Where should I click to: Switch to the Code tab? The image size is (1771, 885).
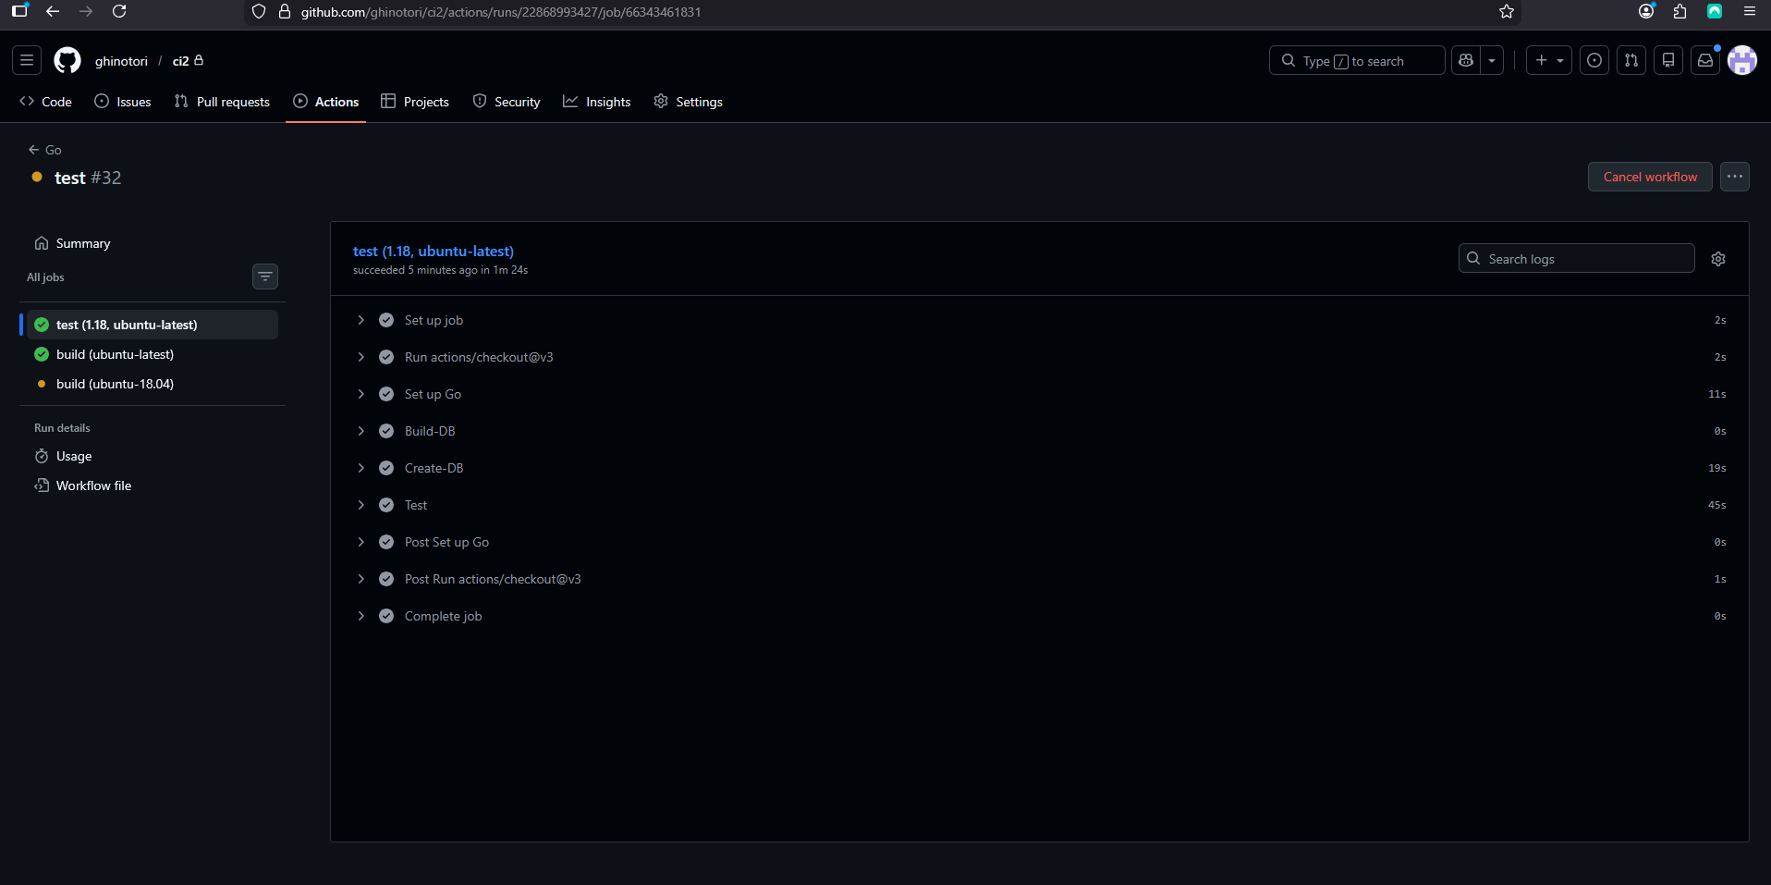(45, 102)
